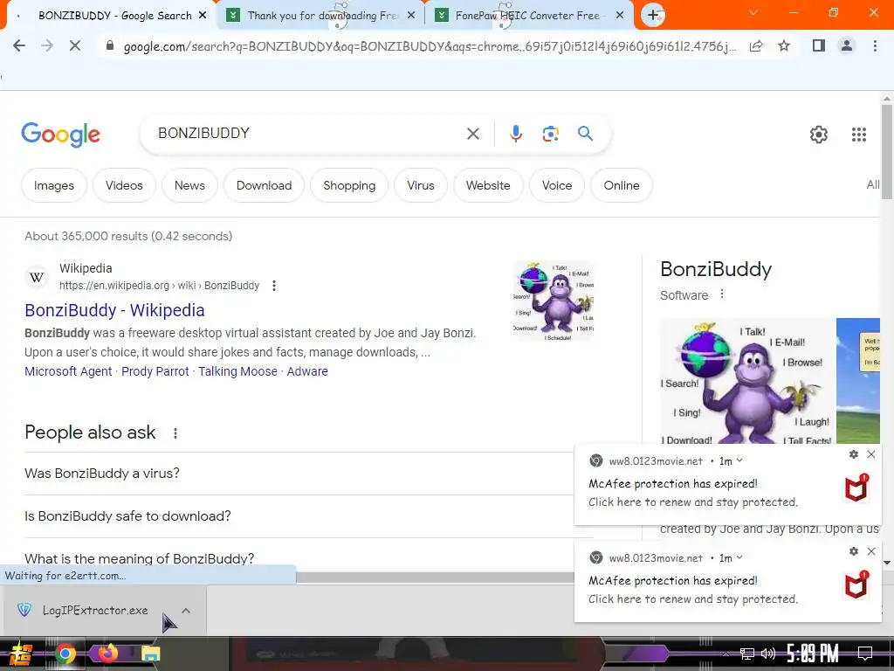Open the Windows action center
Viewport: 894px width, 671px height.
click(865, 654)
